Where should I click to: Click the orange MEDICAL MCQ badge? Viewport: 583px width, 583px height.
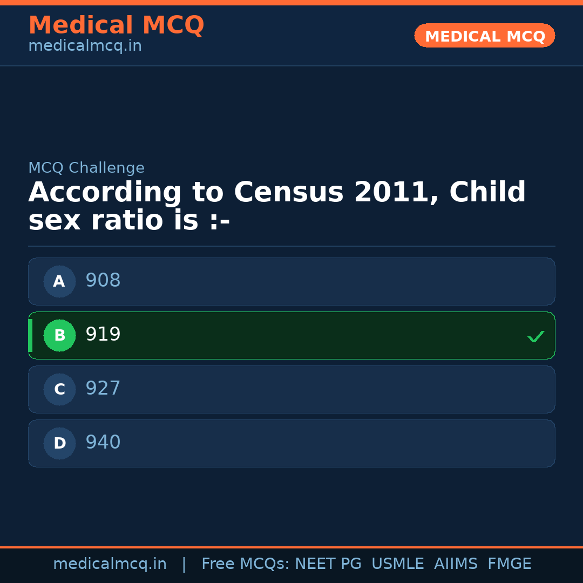(x=484, y=36)
